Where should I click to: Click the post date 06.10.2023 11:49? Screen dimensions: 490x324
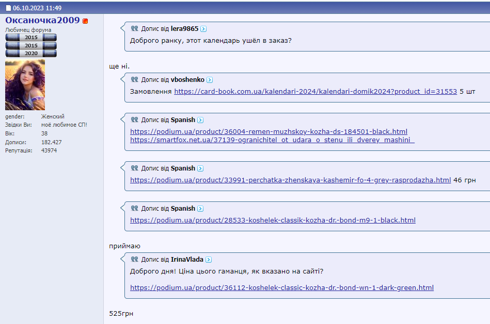[37, 8]
